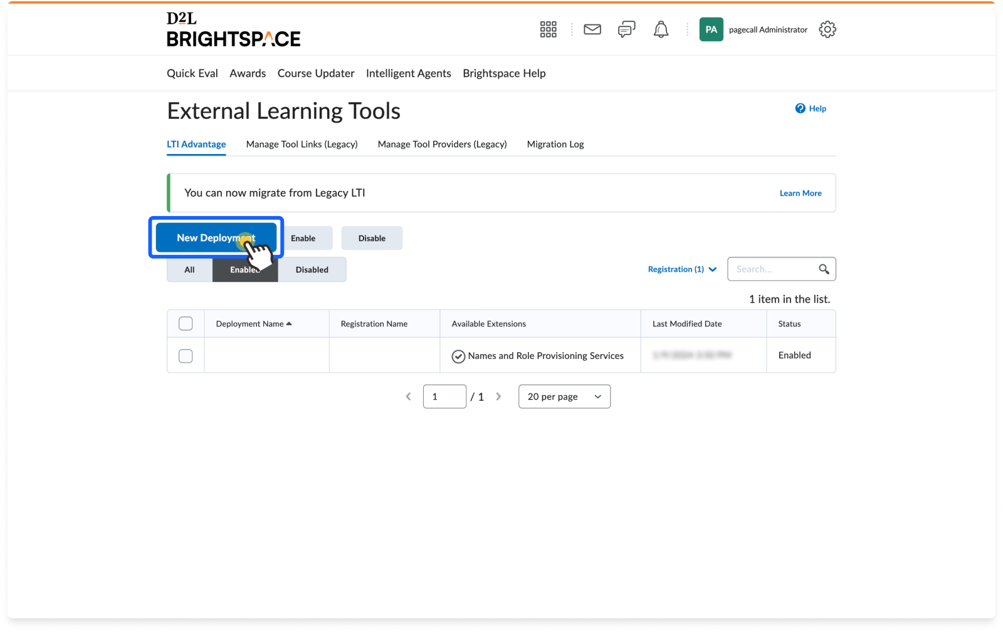1003x632 pixels.
Task: Open Course Updater in navbar
Action: (x=316, y=73)
